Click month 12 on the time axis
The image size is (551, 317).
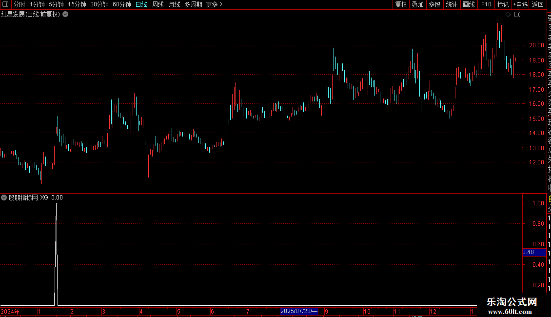coord(433,311)
